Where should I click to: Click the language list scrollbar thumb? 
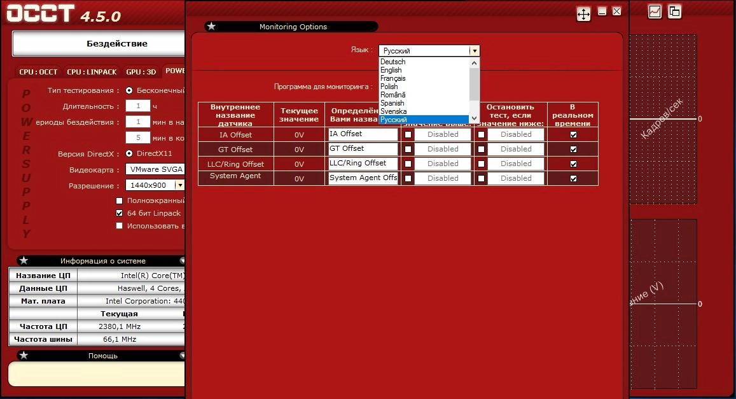[x=474, y=84]
